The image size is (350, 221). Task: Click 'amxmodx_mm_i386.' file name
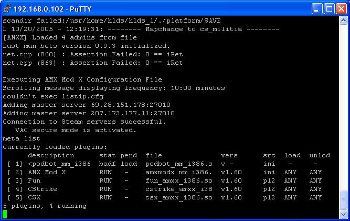[x=178, y=172]
